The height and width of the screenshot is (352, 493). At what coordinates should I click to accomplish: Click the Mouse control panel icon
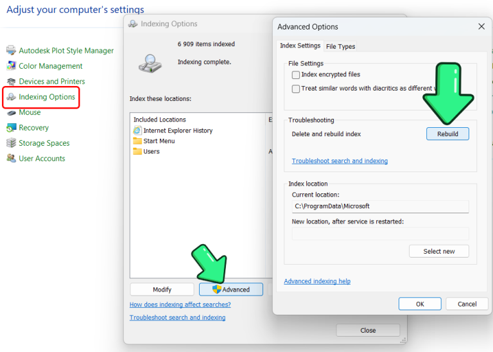11,112
